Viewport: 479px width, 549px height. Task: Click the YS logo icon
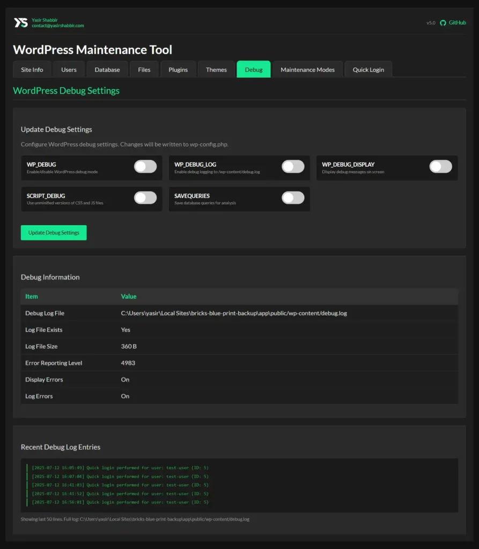(21, 23)
